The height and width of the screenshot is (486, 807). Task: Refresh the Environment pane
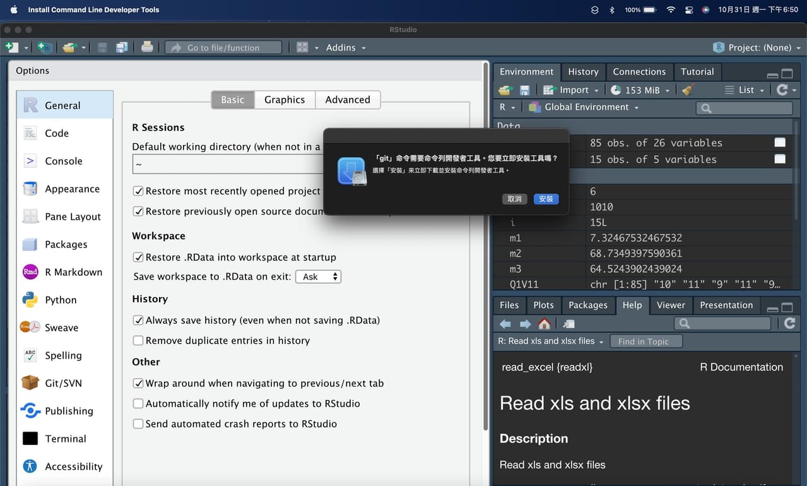[x=784, y=90]
